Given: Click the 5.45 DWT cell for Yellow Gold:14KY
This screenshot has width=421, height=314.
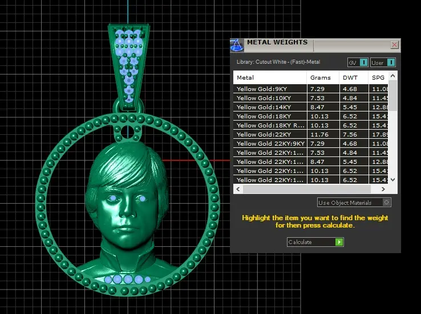Looking at the screenshot, I should click(x=354, y=107).
